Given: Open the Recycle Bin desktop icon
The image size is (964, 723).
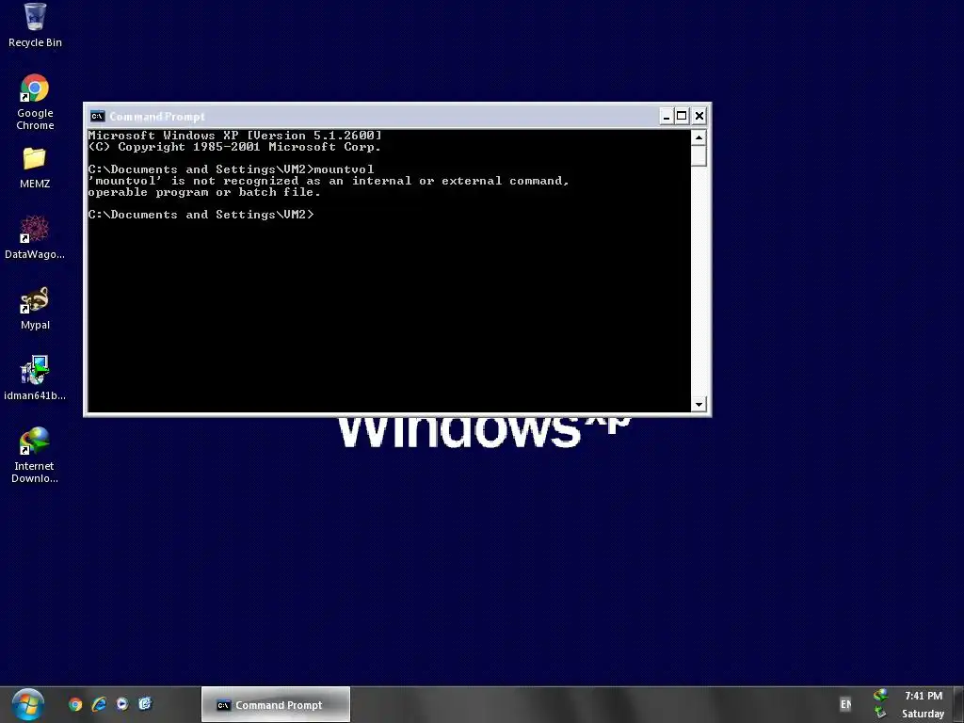Looking at the screenshot, I should click(35, 24).
